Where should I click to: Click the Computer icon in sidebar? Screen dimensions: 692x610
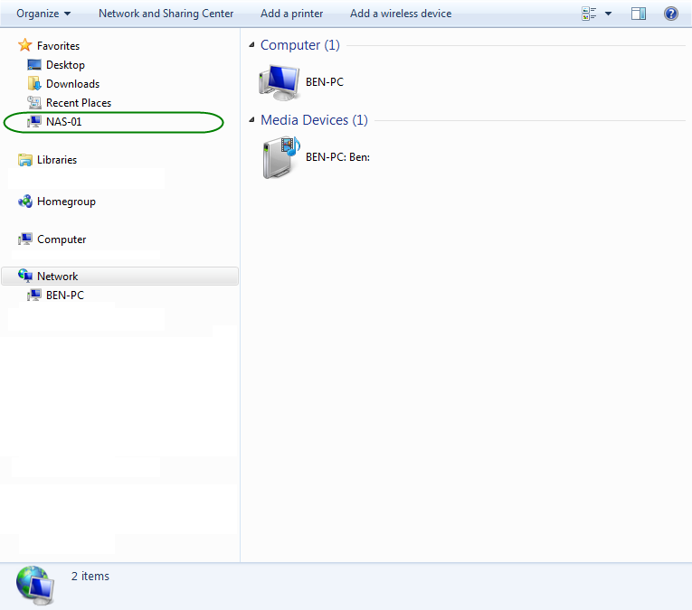[25, 239]
